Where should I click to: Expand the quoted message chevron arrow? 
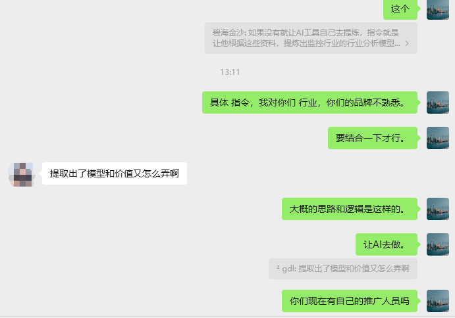[407, 43]
